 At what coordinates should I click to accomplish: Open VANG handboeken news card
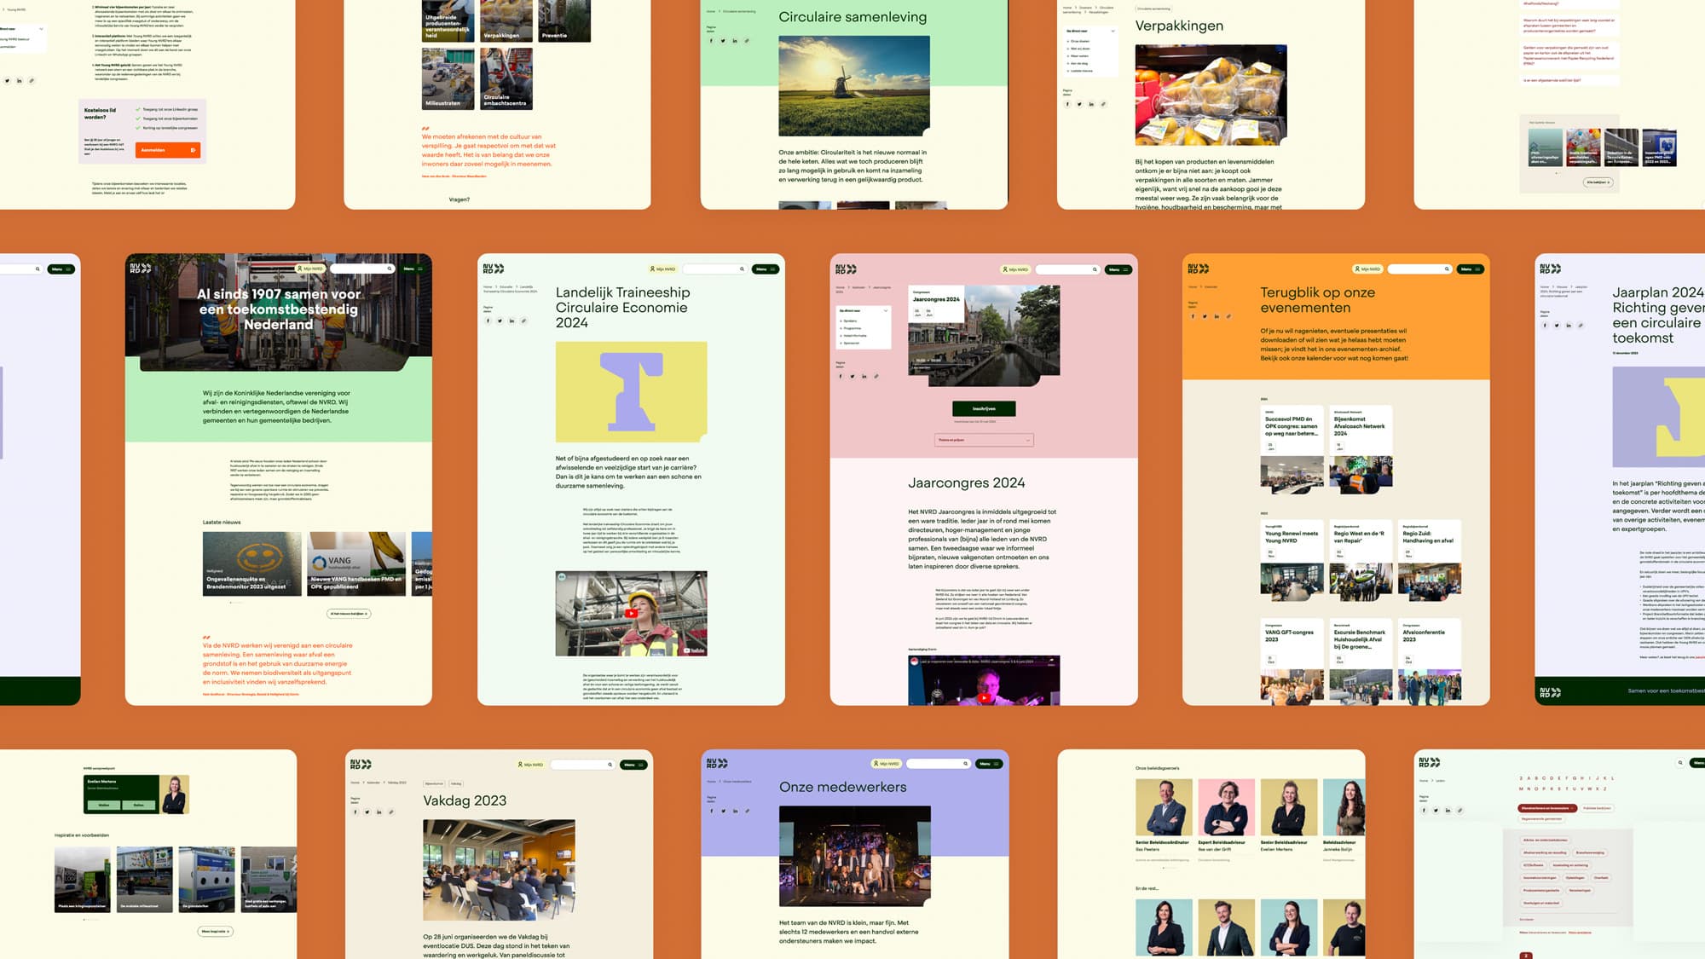[x=356, y=563]
